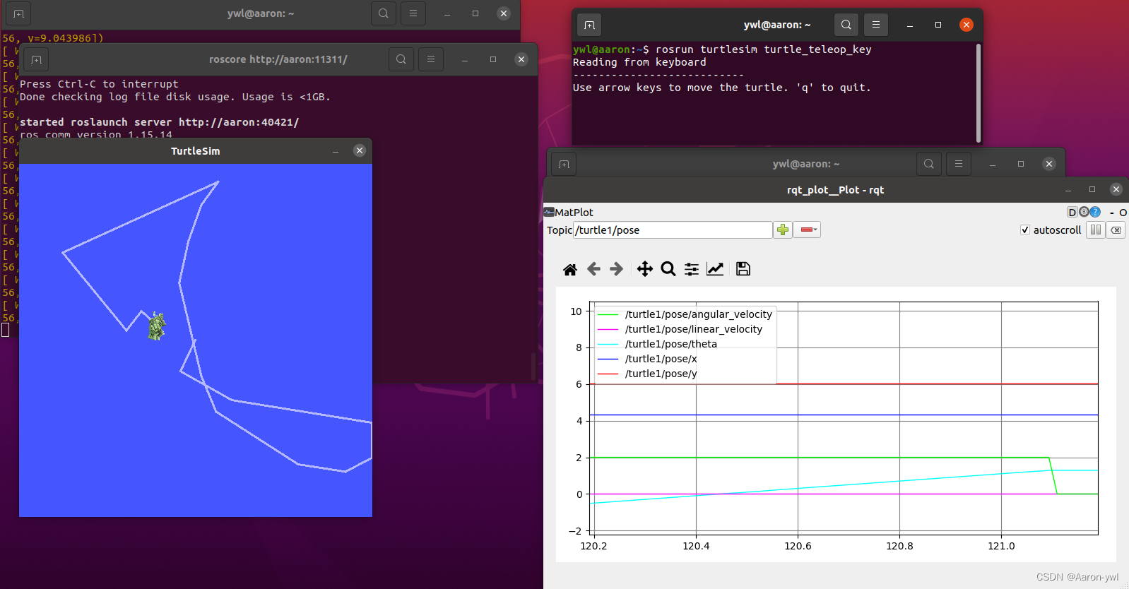Open search in top-left ywl@aaron terminal
Screen dimensions: 1129x589
tap(384, 13)
